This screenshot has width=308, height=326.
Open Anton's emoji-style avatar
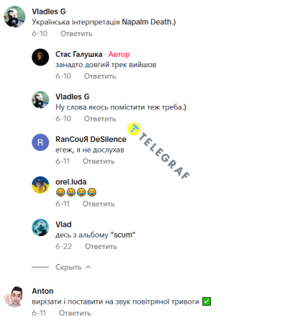[x=14, y=296]
